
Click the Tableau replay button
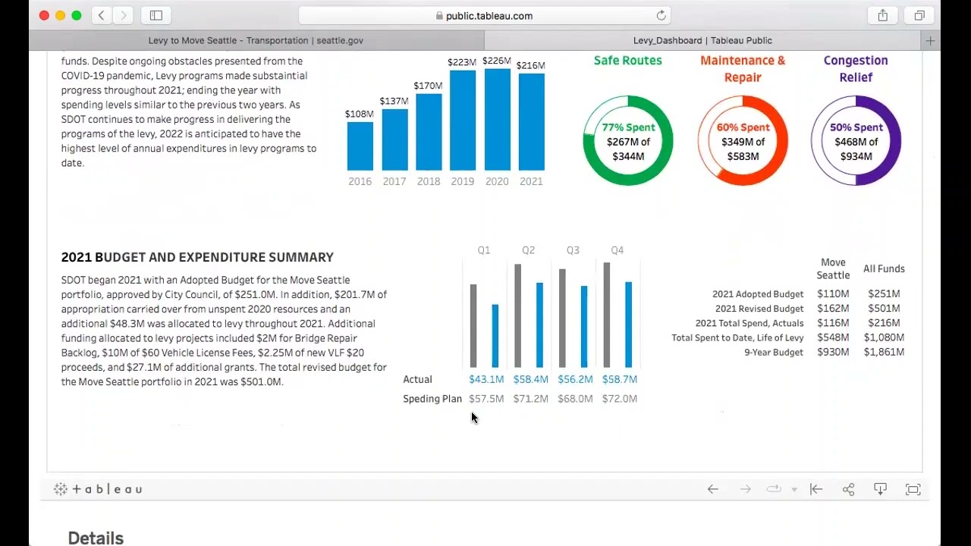(774, 489)
